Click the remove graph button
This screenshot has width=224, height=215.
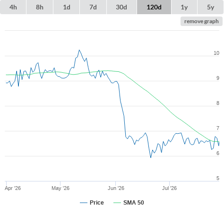(x=201, y=21)
